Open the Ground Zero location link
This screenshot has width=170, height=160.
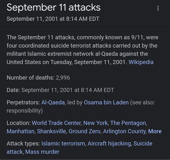pos(84,131)
